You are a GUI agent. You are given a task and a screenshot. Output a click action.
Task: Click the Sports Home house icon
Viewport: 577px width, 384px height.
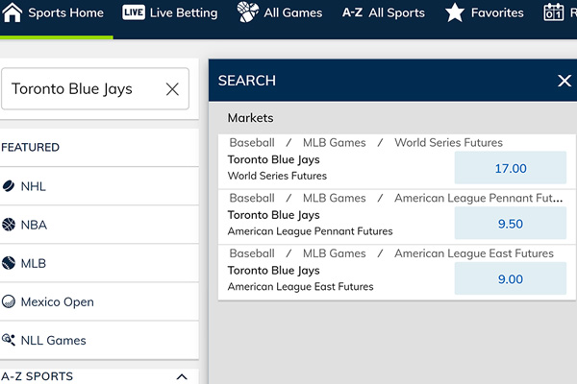[13, 12]
